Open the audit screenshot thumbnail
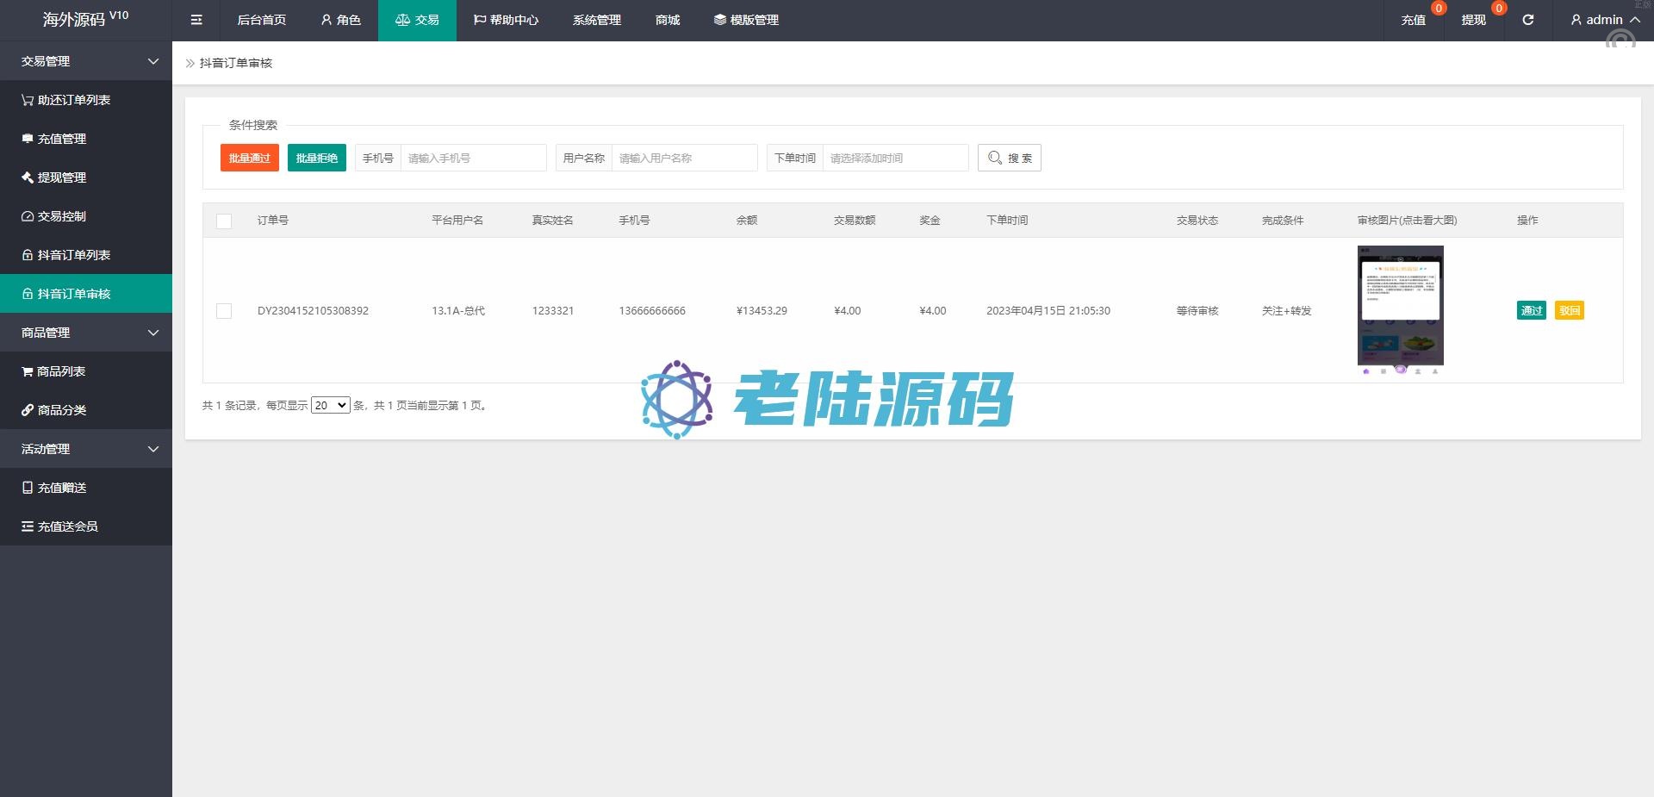Screen dimensions: 1654x797 click(x=1400, y=307)
